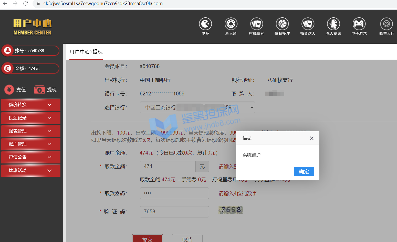
Task: Select the 棋牌博弈 cards icon
Action: click(256, 24)
